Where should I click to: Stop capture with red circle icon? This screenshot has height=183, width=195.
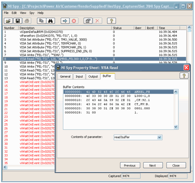(x=74, y=21)
